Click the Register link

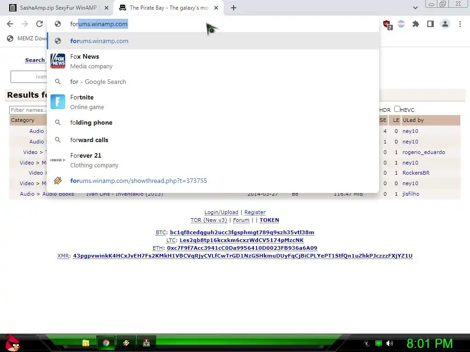click(x=255, y=212)
